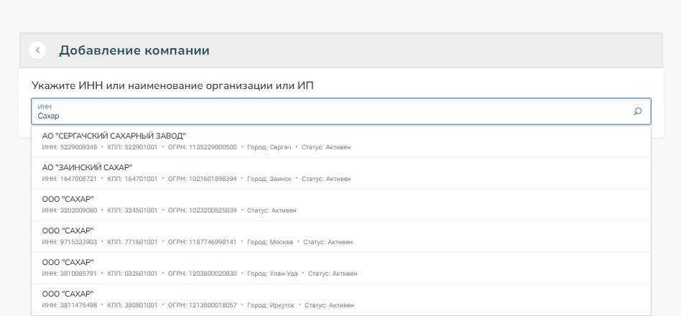This screenshot has height=316, width=681.
Task: Focus the ИНН input field containing 'Сахар'
Action: [x=330, y=116]
